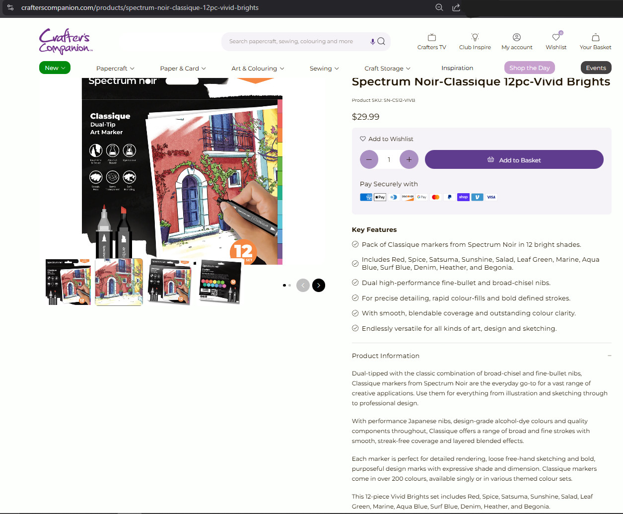Screen dimensions: 623x514
Task: Open Your Basket
Action: pyautogui.click(x=595, y=42)
